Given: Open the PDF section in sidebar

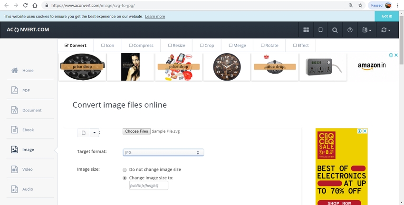Looking at the screenshot, I should [x=26, y=90].
